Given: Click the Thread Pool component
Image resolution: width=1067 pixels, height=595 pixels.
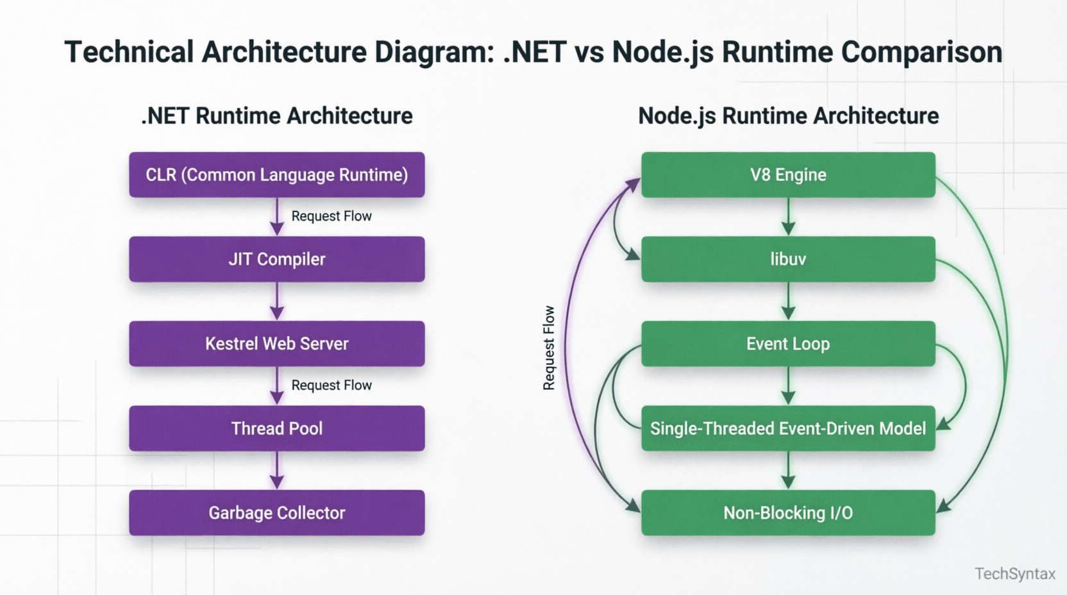Looking at the screenshot, I should click(277, 428).
